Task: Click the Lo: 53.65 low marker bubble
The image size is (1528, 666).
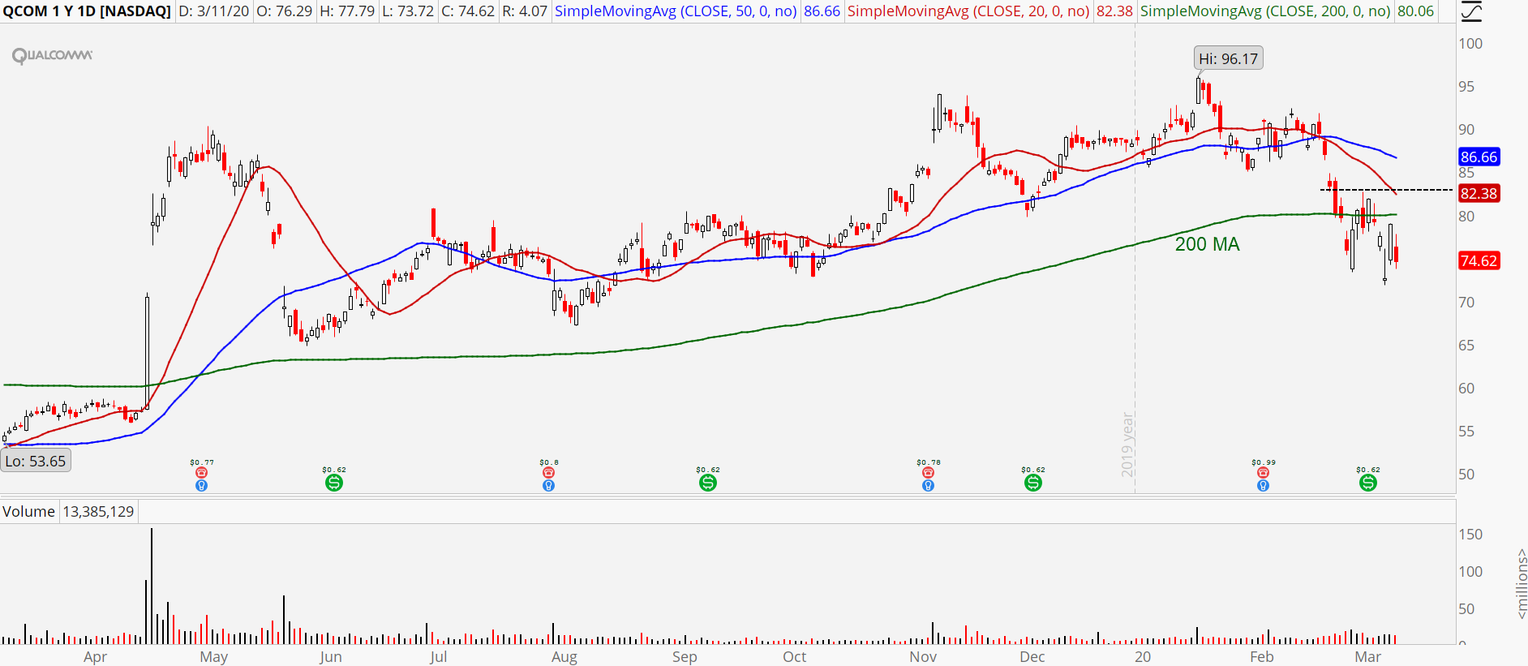Action: (36, 461)
